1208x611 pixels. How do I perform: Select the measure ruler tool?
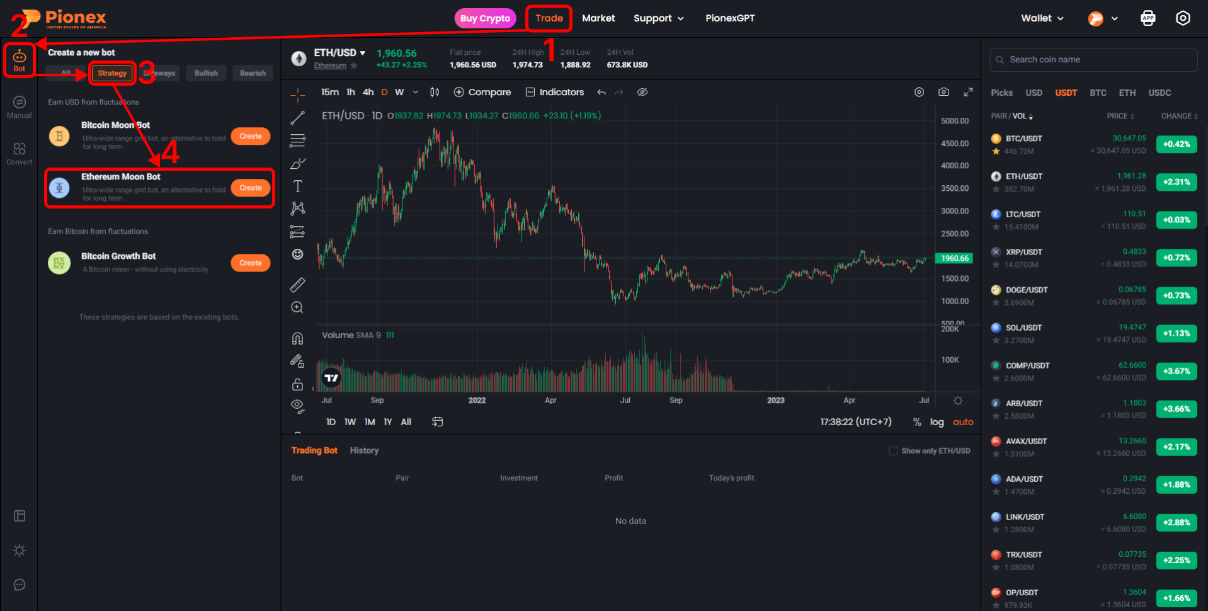pos(297,284)
